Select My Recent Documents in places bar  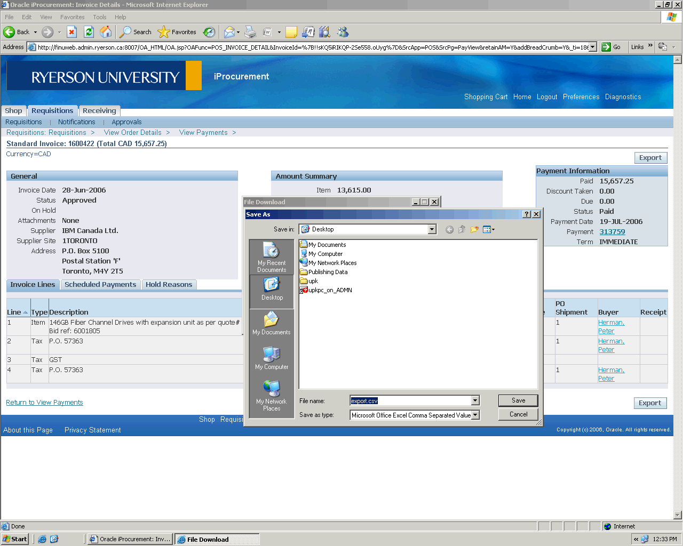[272, 258]
